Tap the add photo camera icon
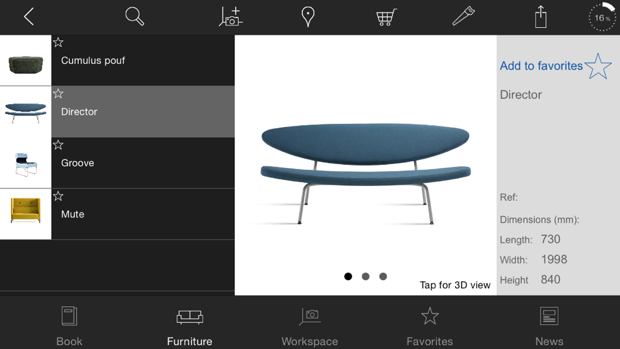This screenshot has height=349, width=620. pos(231,17)
